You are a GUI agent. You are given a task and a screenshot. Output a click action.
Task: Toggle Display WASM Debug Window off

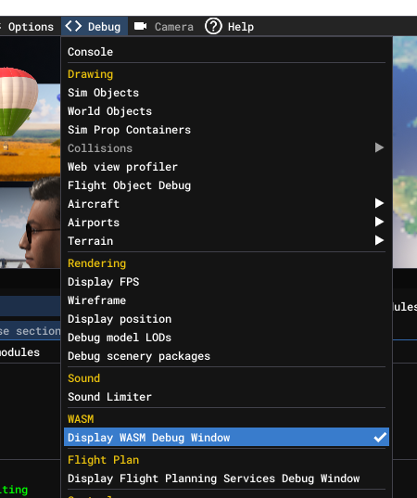click(226, 438)
